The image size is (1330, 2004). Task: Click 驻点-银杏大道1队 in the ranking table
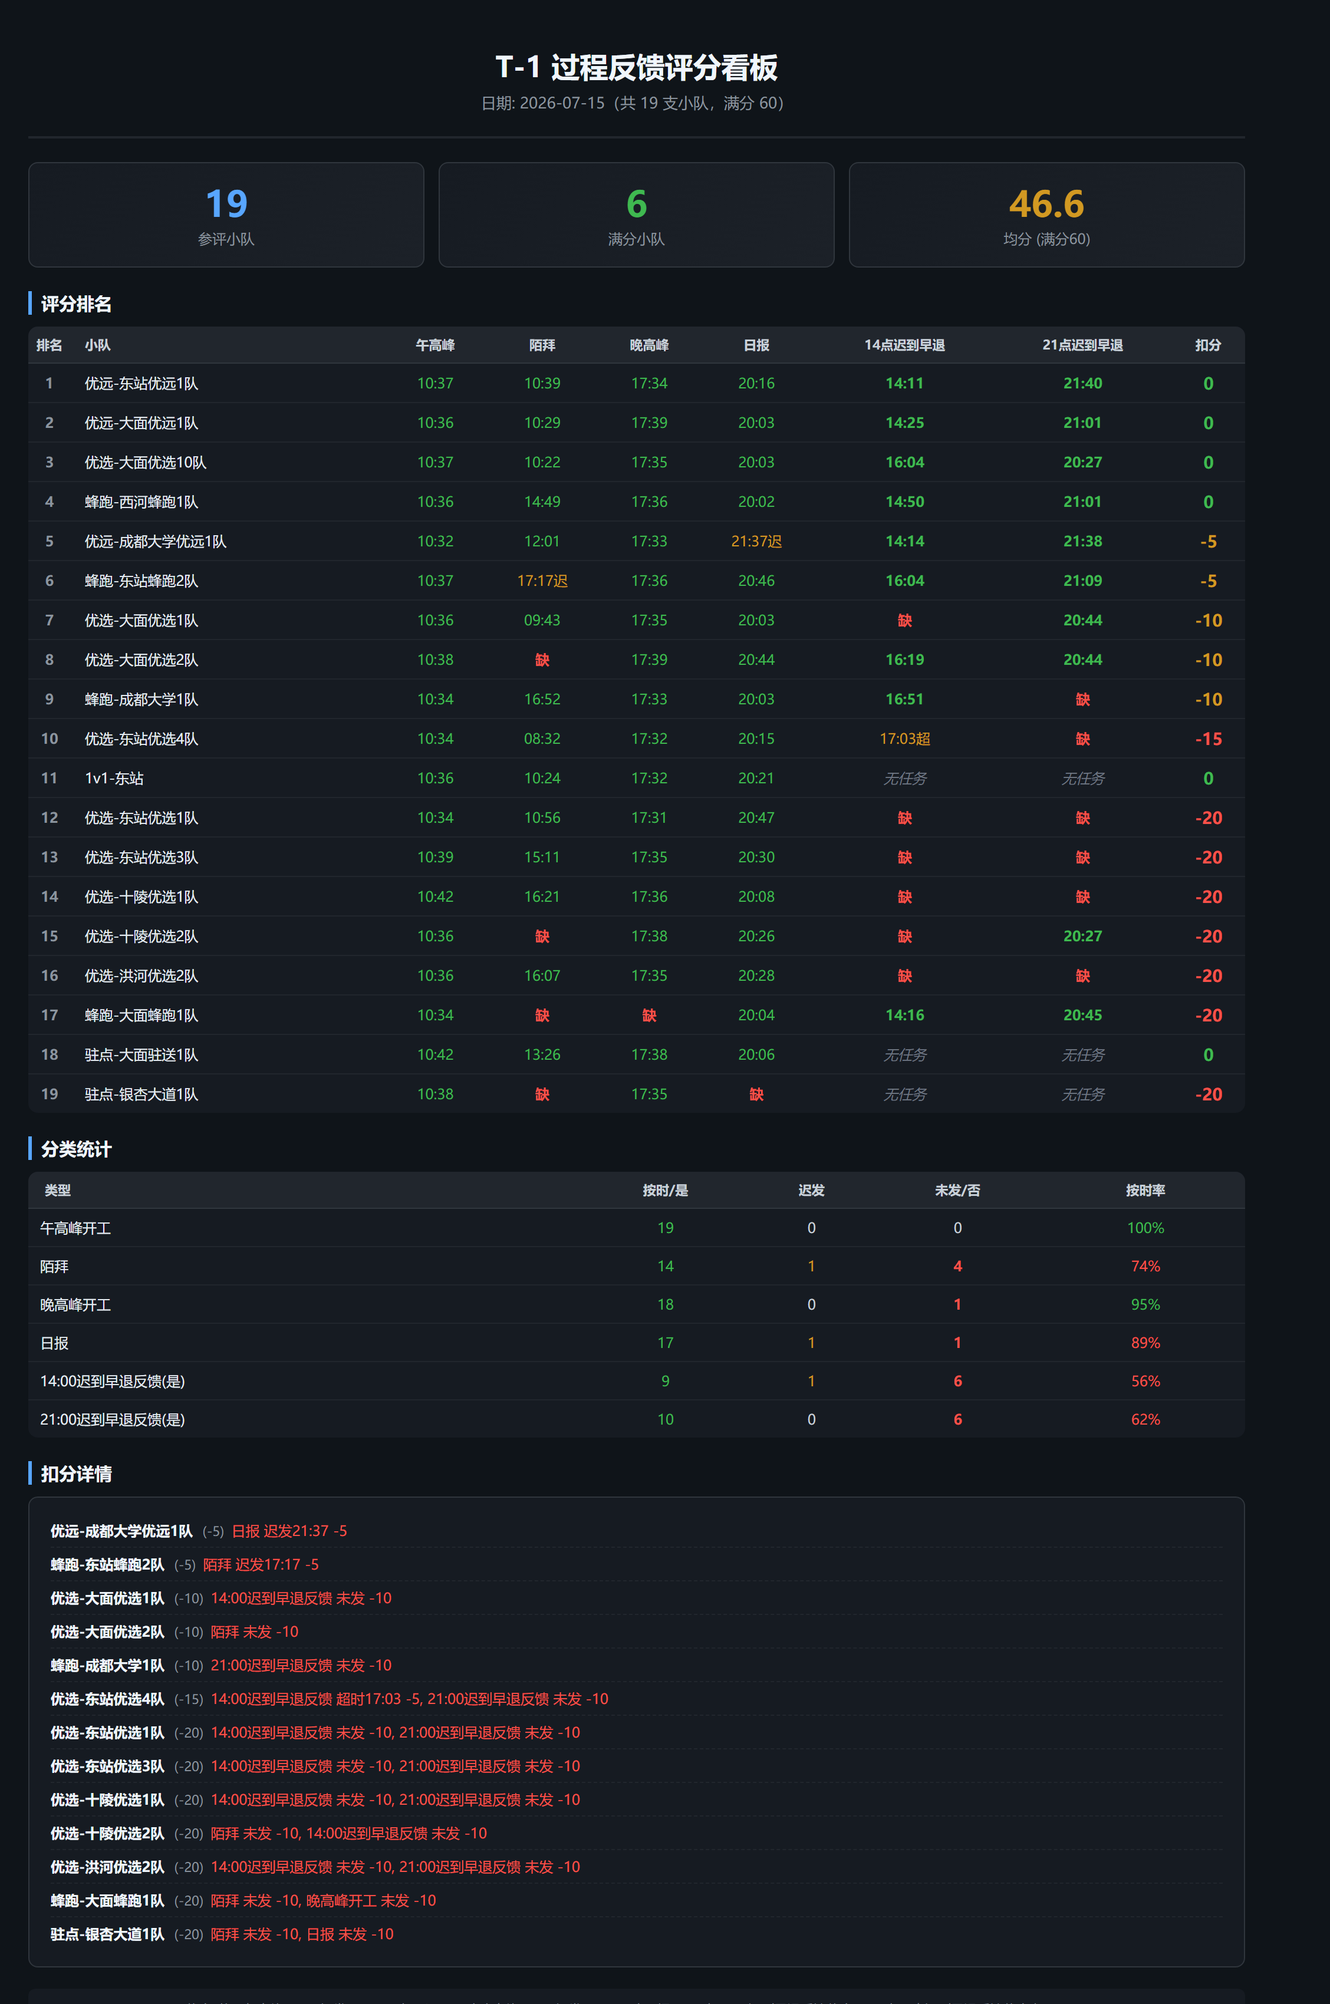(141, 1094)
